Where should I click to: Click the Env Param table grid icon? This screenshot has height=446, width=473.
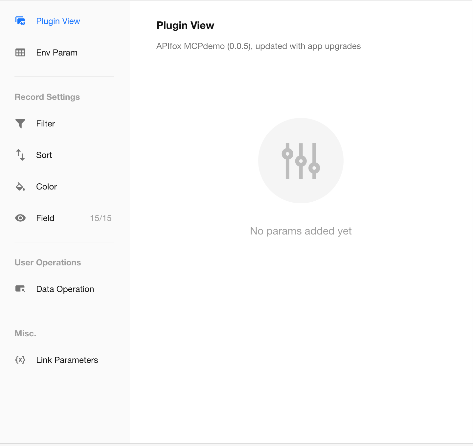[x=20, y=53]
